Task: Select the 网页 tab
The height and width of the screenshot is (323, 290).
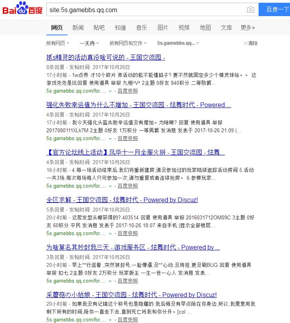Action: tap(57, 27)
